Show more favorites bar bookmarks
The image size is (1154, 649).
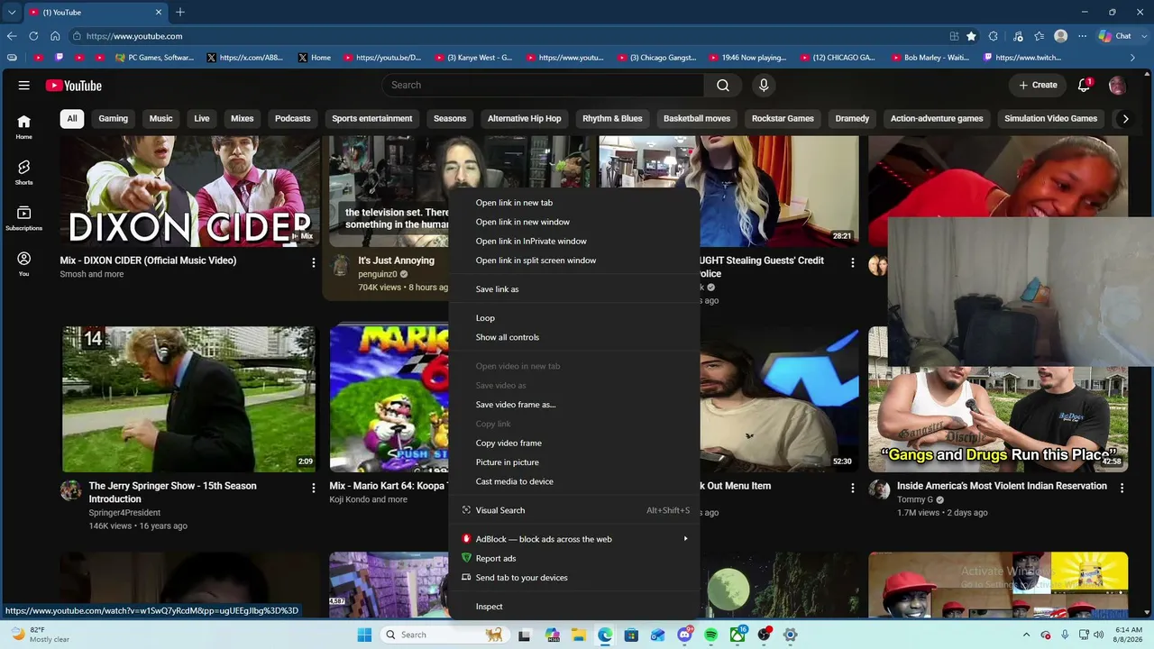pos(1133,58)
